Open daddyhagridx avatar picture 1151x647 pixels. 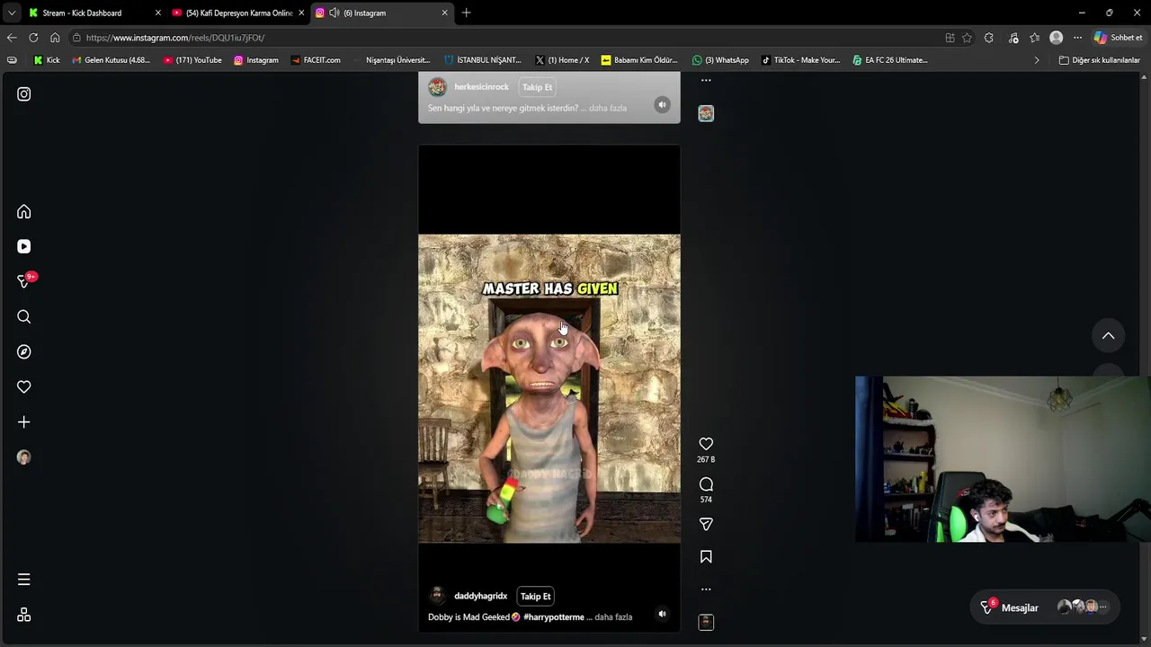coord(437,596)
